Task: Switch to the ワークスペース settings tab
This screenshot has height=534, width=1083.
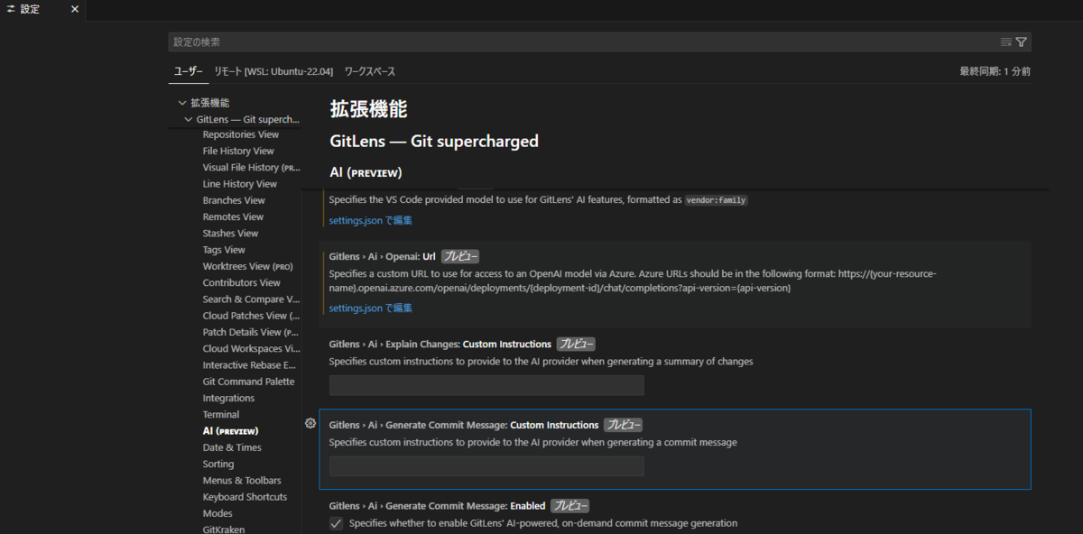Action: 370,71
